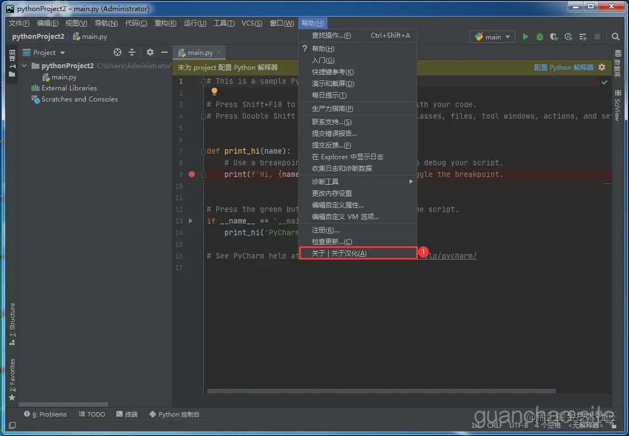The width and height of the screenshot is (629, 436).
Task: Choose Edit Custom VM Options entry
Action: [x=358, y=216]
